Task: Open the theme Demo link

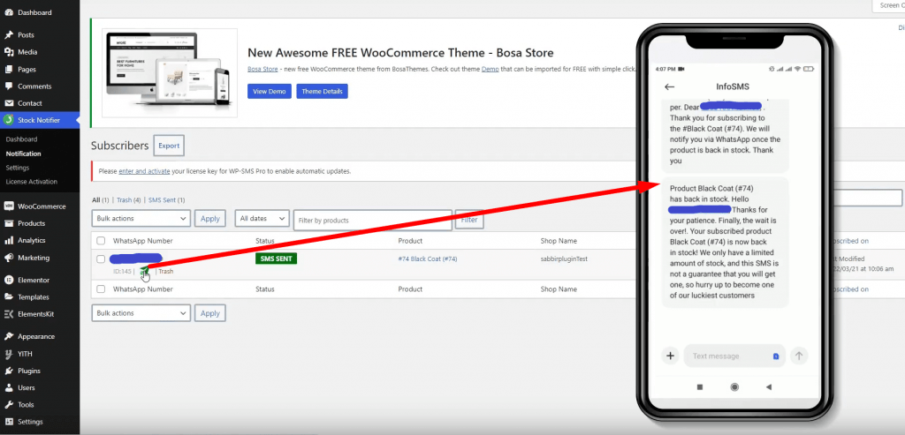Action: point(490,69)
